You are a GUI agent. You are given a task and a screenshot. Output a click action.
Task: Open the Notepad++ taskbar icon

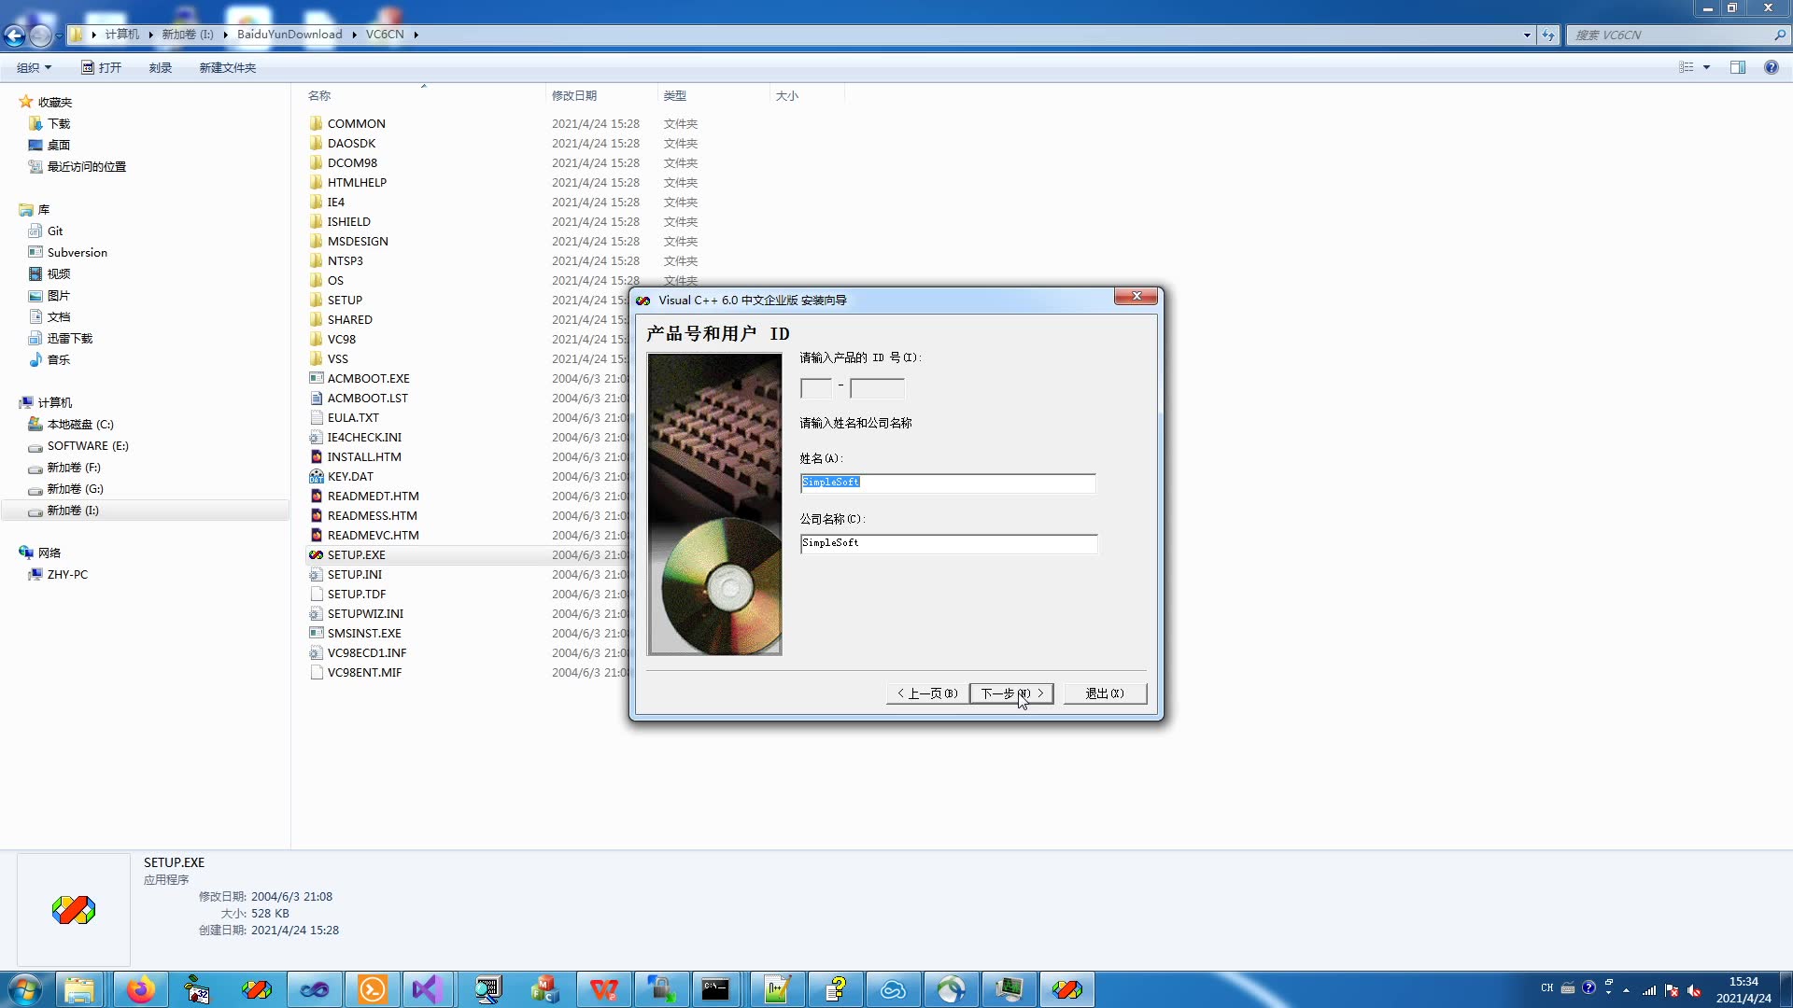point(778,989)
